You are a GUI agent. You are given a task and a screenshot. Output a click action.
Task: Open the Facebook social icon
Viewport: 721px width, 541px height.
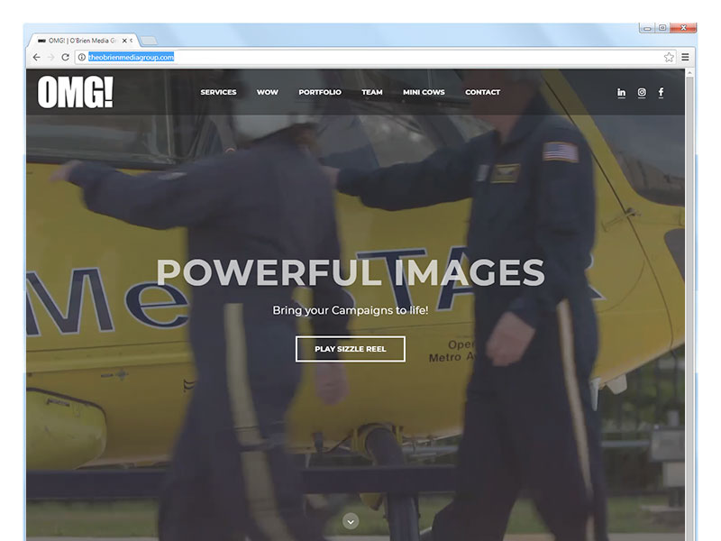point(661,92)
